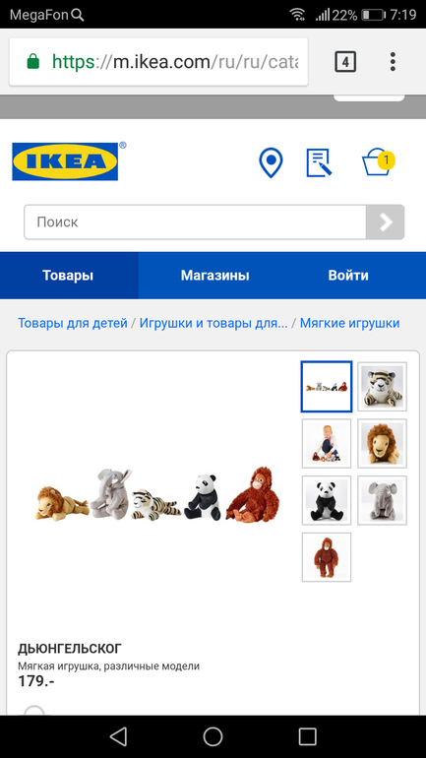
Task: Tap the Android back navigation button
Action: click(118, 736)
